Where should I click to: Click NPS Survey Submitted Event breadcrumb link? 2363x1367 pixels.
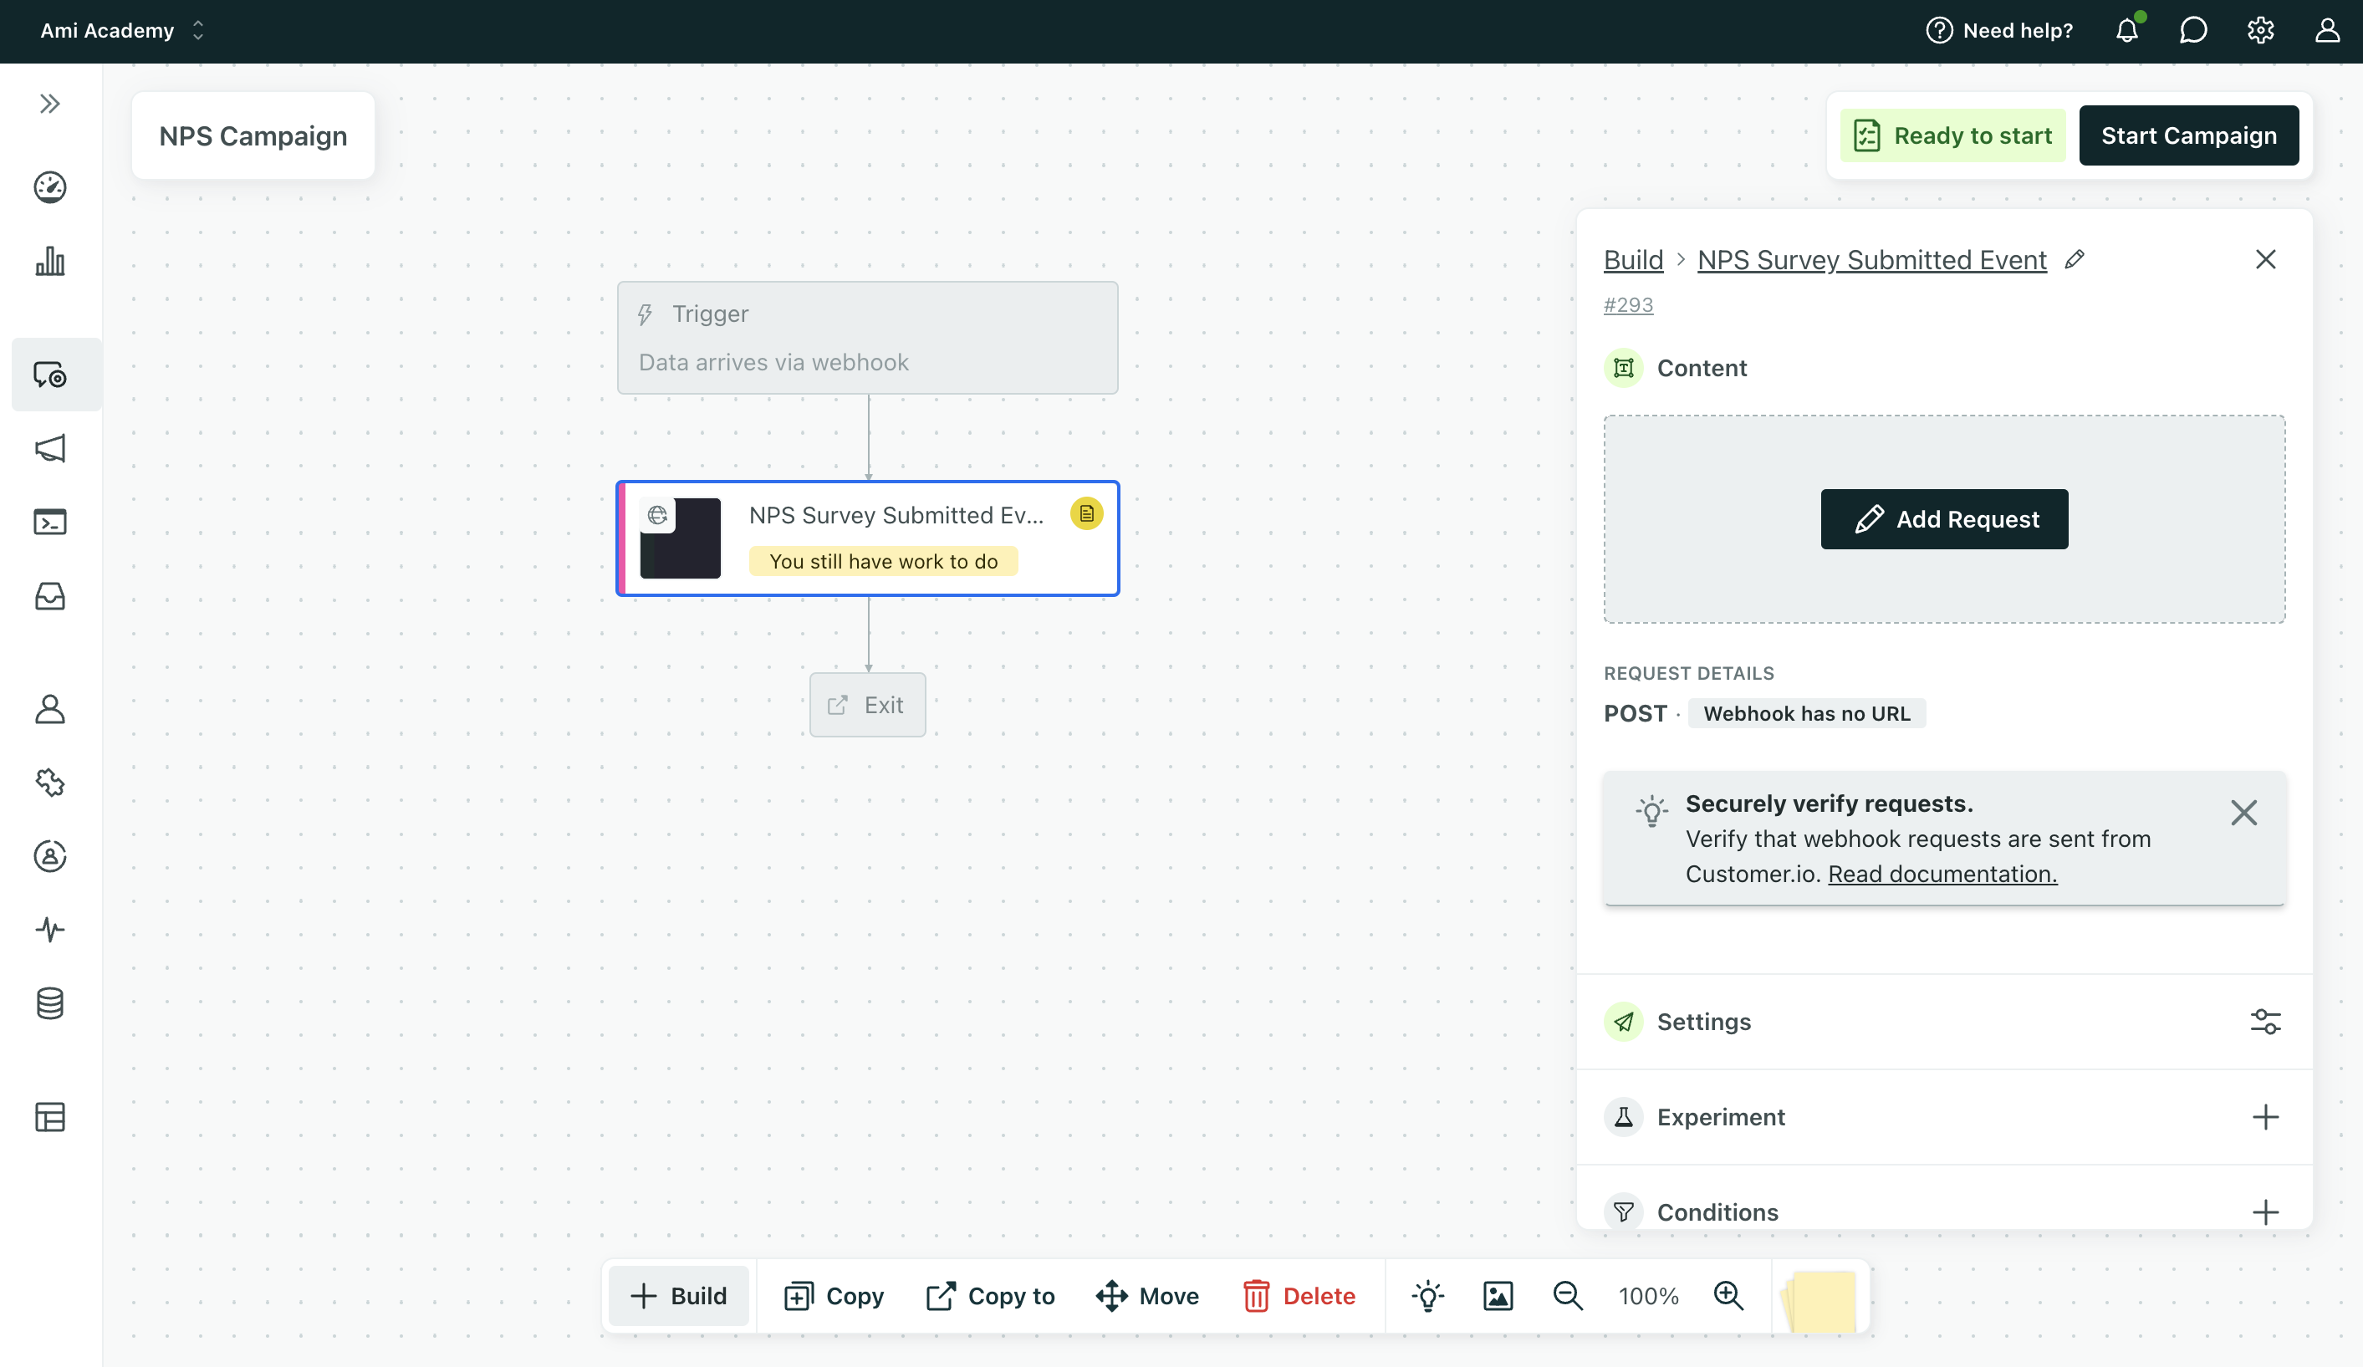click(1871, 260)
